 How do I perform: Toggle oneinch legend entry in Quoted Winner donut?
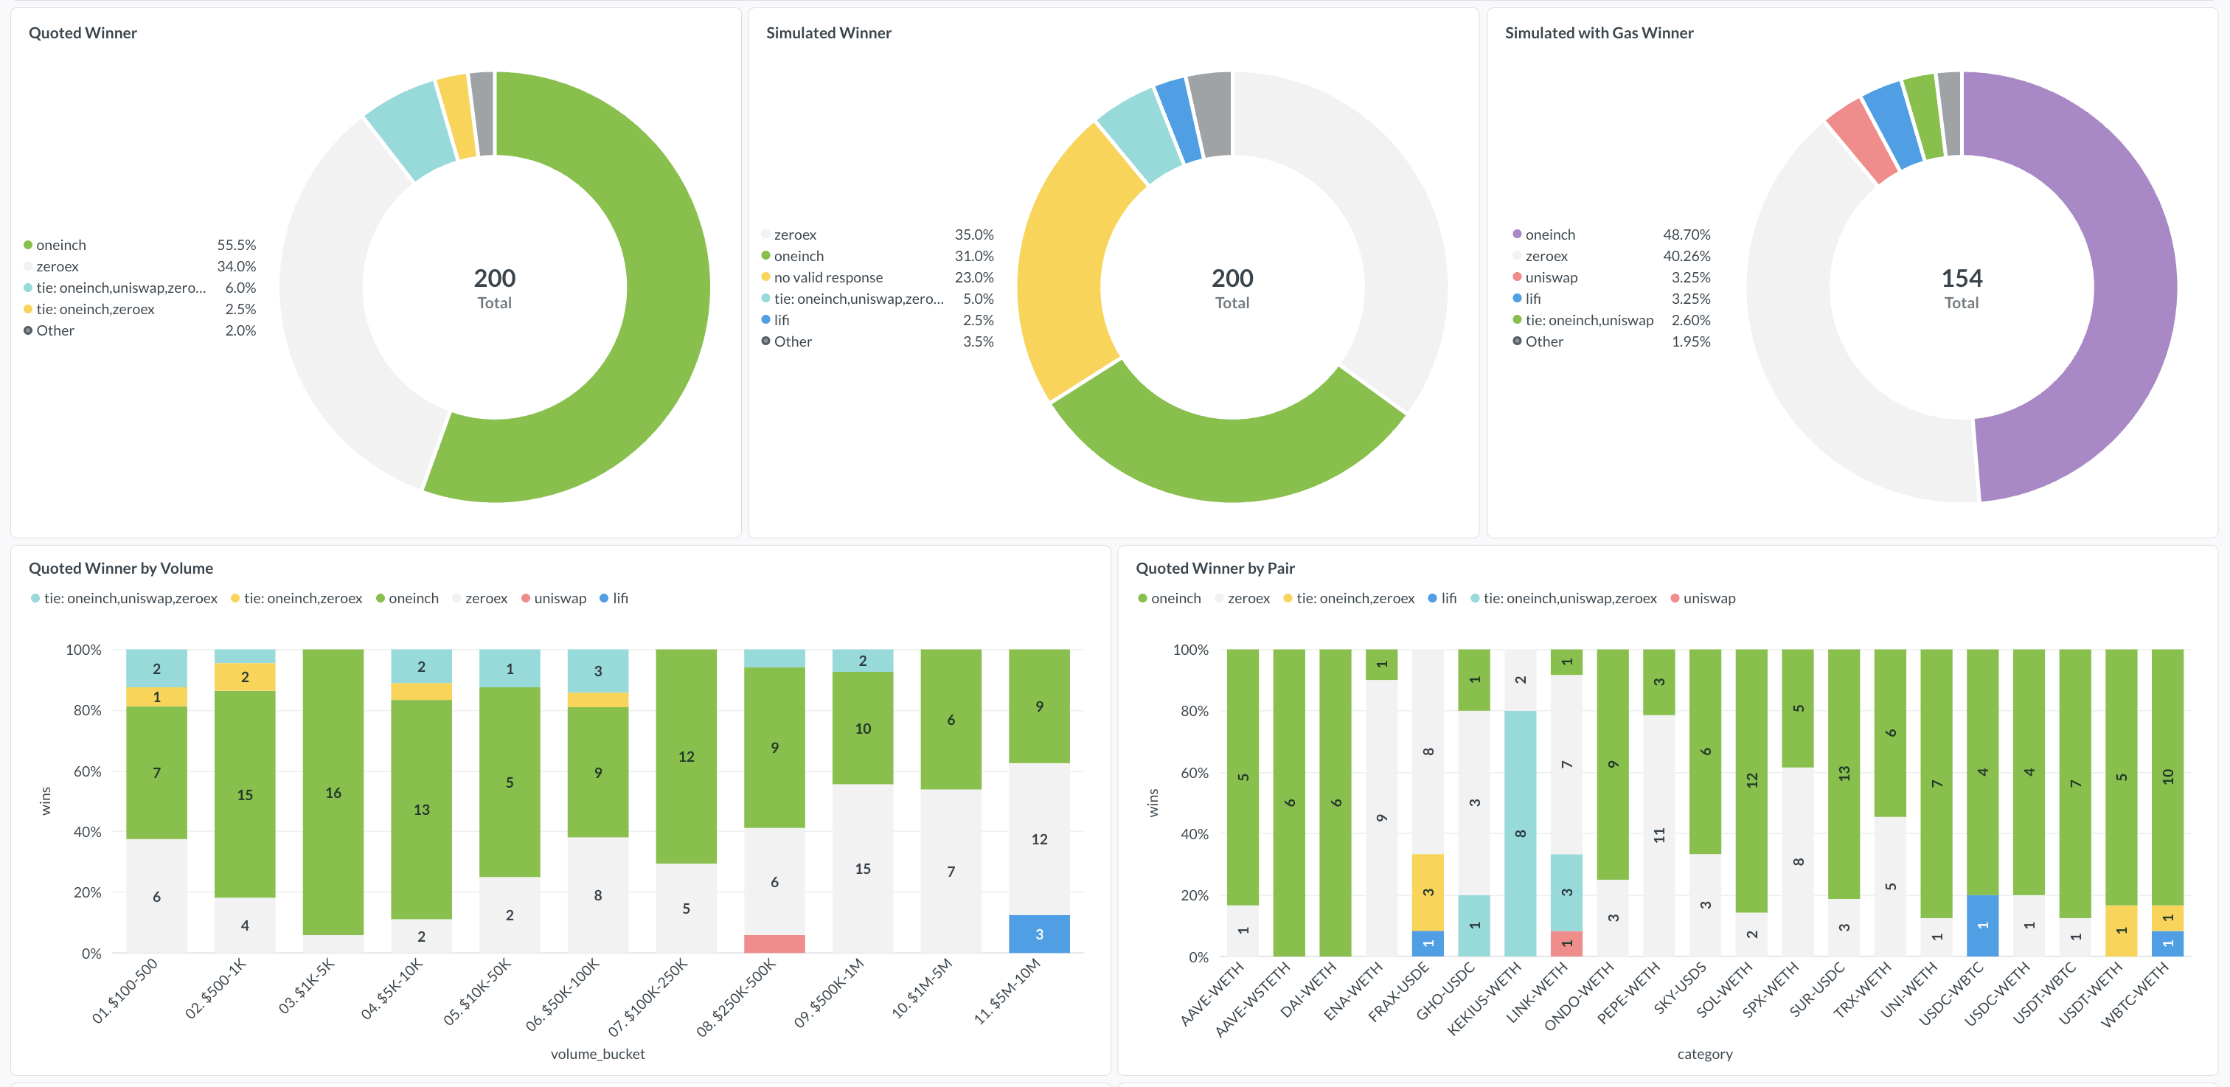(x=60, y=245)
